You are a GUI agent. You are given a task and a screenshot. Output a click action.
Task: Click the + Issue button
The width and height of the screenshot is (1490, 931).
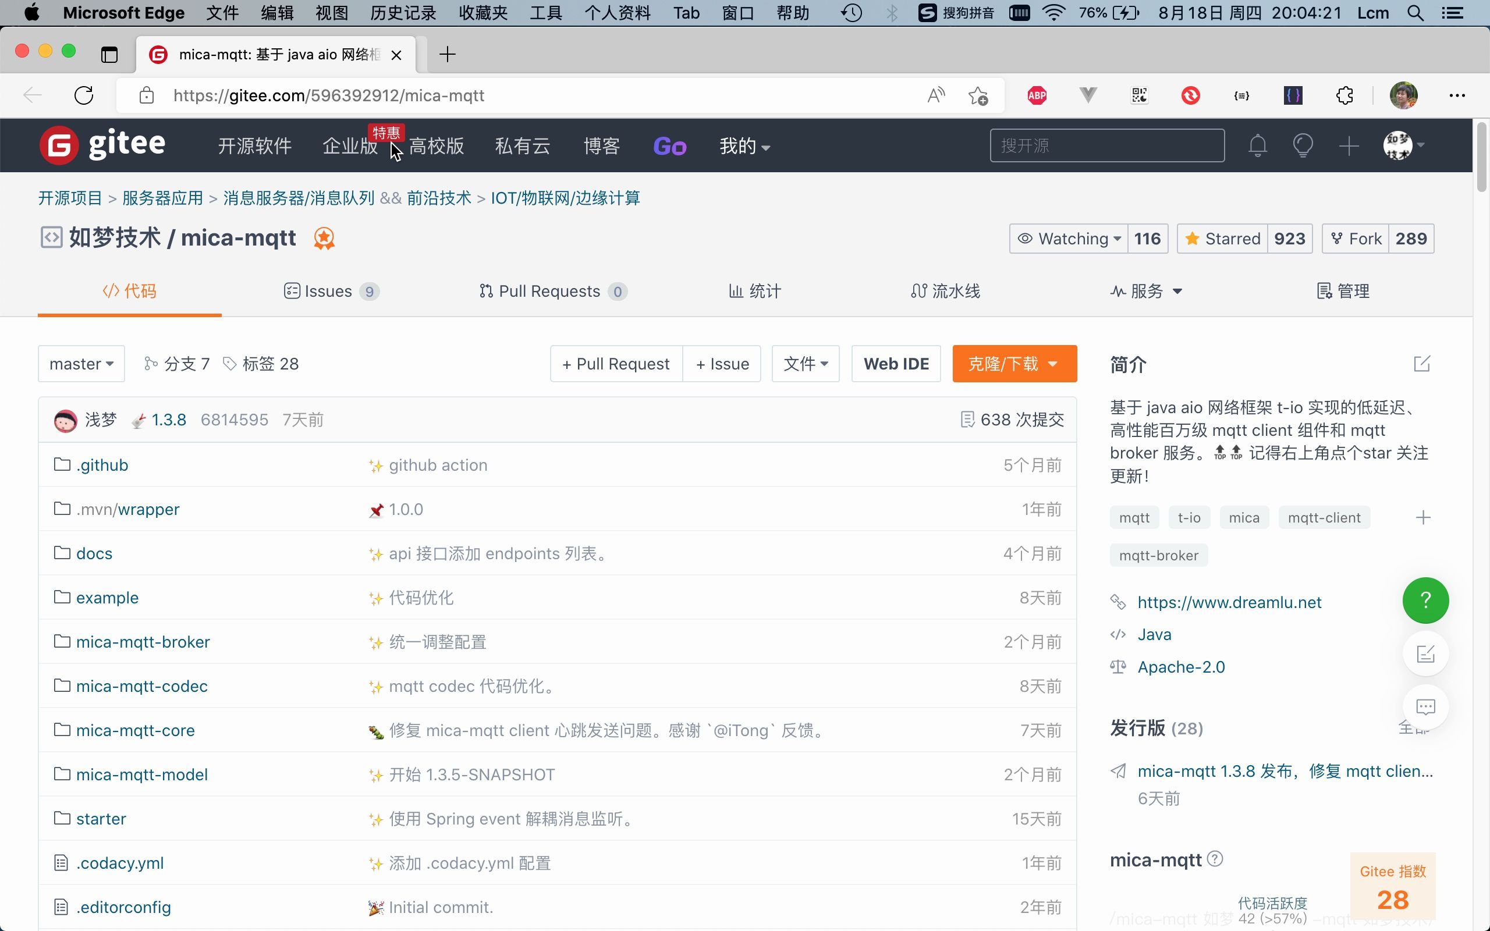(x=722, y=364)
